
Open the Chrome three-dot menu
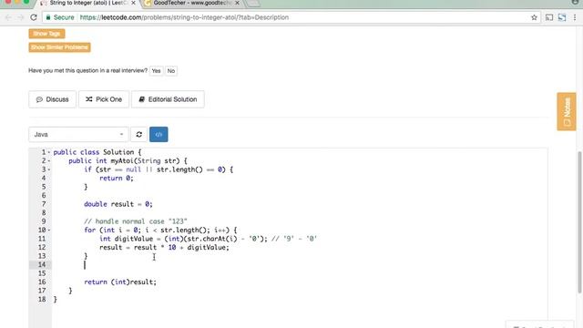(575, 17)
